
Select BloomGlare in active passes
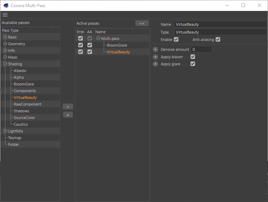pos(117,45)
